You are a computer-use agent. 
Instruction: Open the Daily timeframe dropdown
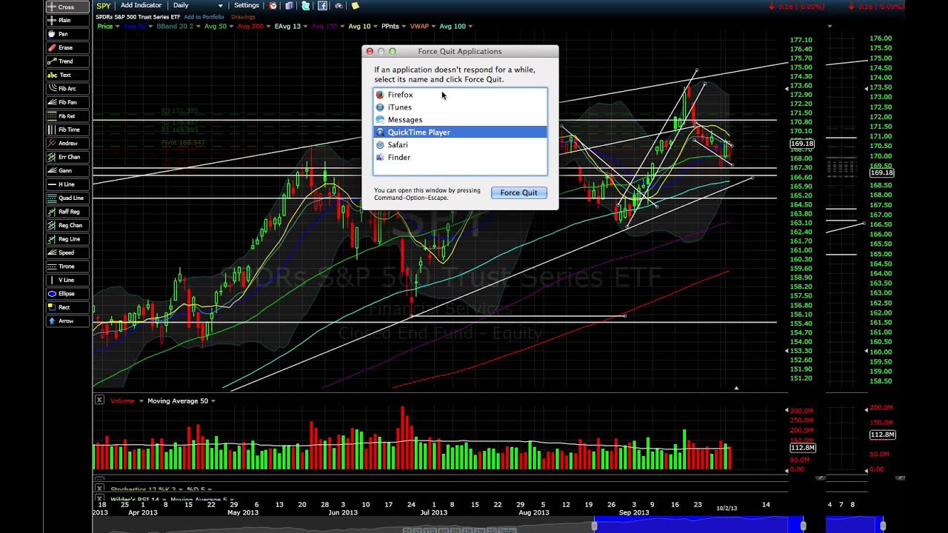click(x=198, y=6)
